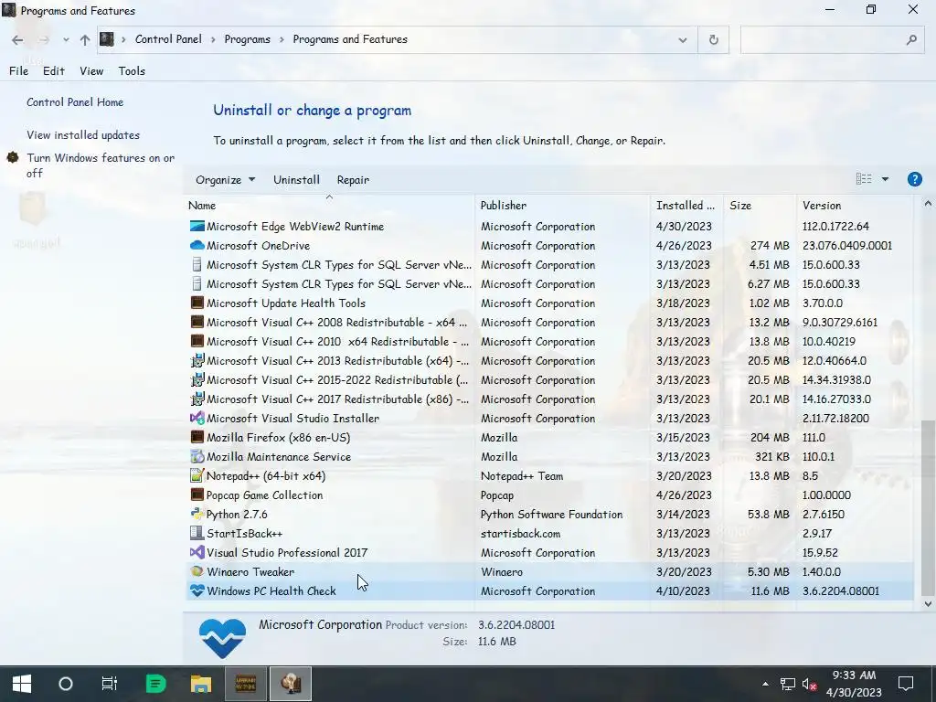Click the Programs breadcrumb
The image size is (936, 702).
(x=247, y=39)
